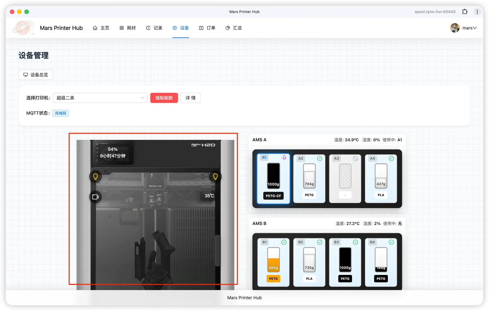Click the disabled icon on slot A3
This screenshot has width=489, height=311.
[x=355, y=158]
